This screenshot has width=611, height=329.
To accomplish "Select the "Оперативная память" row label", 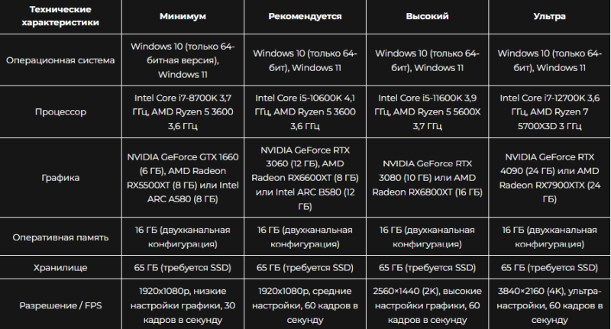I will coord(60,237).
